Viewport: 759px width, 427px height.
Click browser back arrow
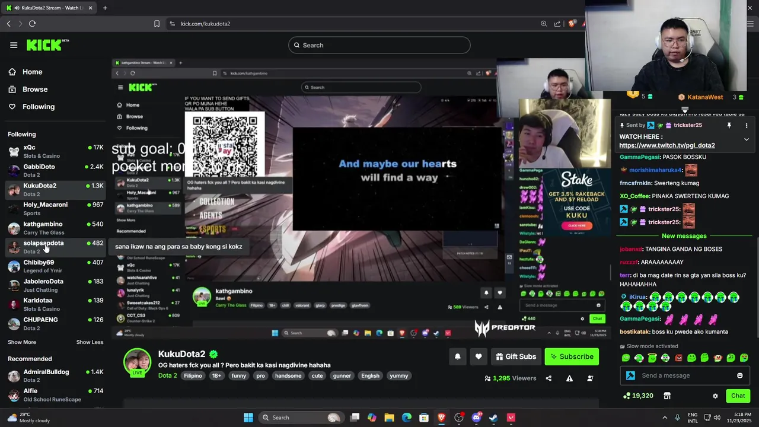point(8,24)
